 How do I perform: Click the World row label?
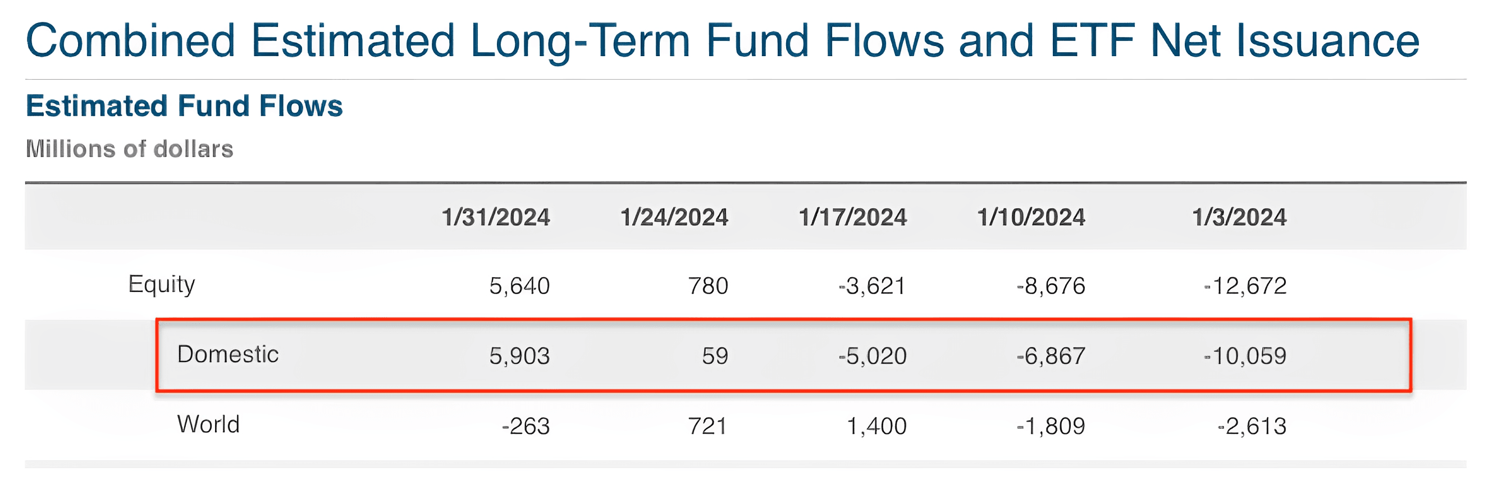point(208,424)
